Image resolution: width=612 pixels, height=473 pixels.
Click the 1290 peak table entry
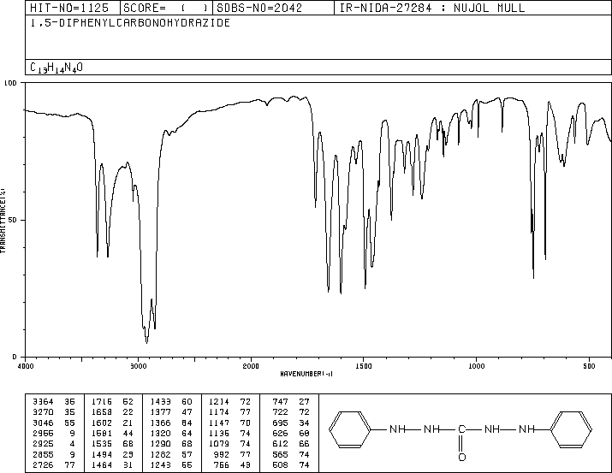(171, 444)
